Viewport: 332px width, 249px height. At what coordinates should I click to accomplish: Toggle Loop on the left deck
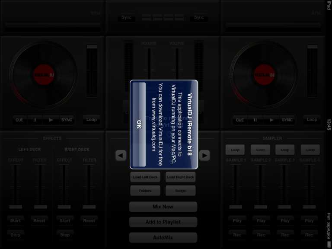[92, 120]
